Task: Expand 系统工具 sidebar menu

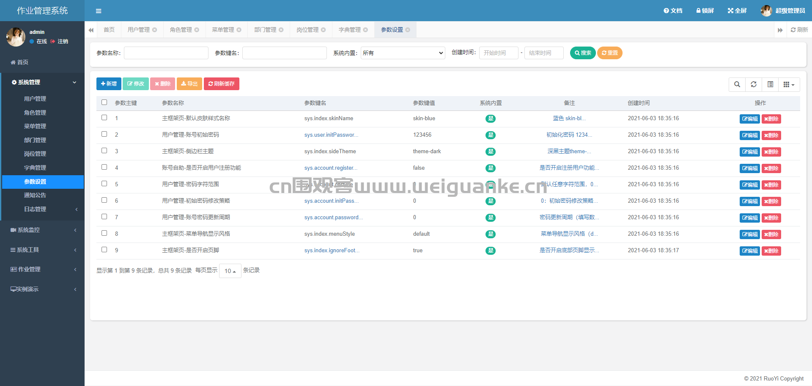Action: point(42,250)
